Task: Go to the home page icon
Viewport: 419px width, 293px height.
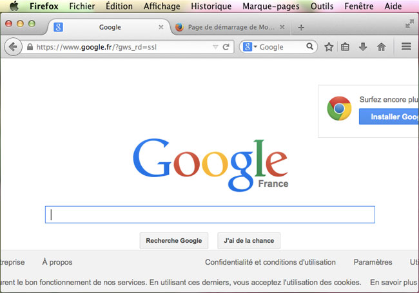Action: 382,47
